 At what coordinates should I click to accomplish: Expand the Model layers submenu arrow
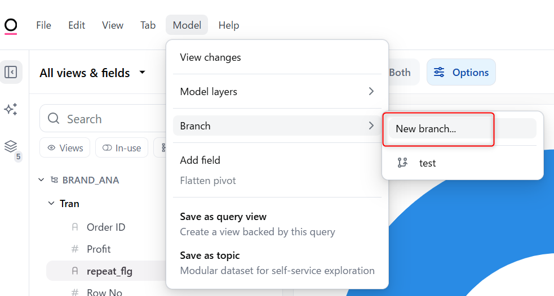(371, 91)
